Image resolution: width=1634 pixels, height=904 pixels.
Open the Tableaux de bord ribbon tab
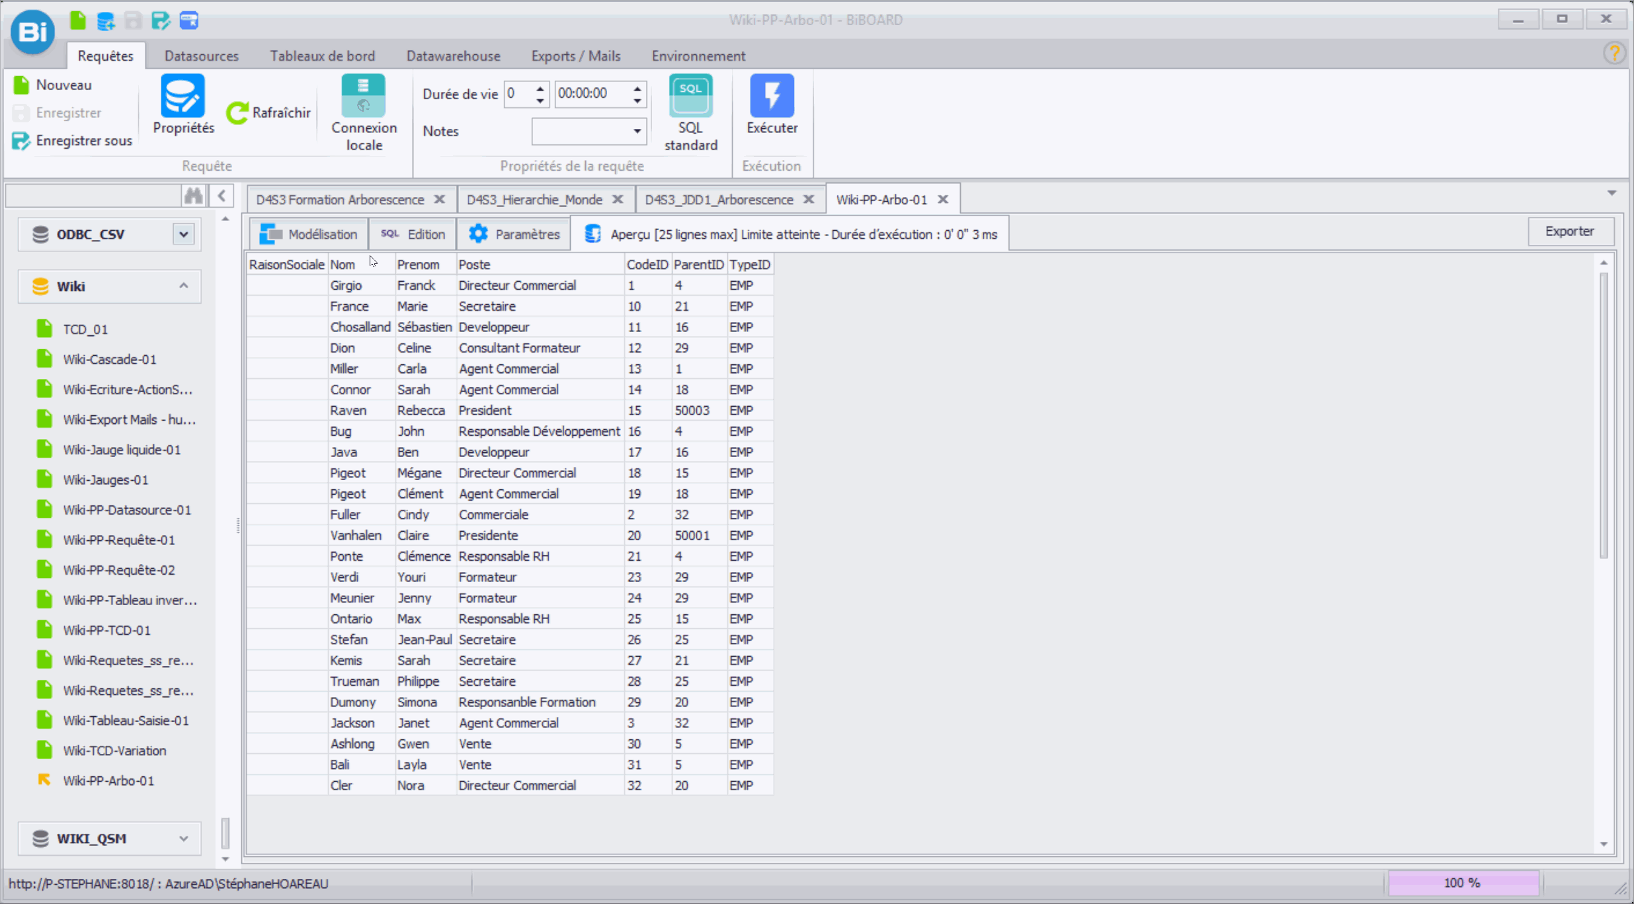322,56
